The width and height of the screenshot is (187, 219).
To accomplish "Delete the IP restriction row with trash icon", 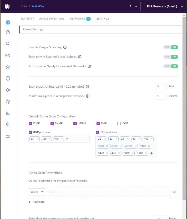I will pyautogui.click(x=174, y=192).
